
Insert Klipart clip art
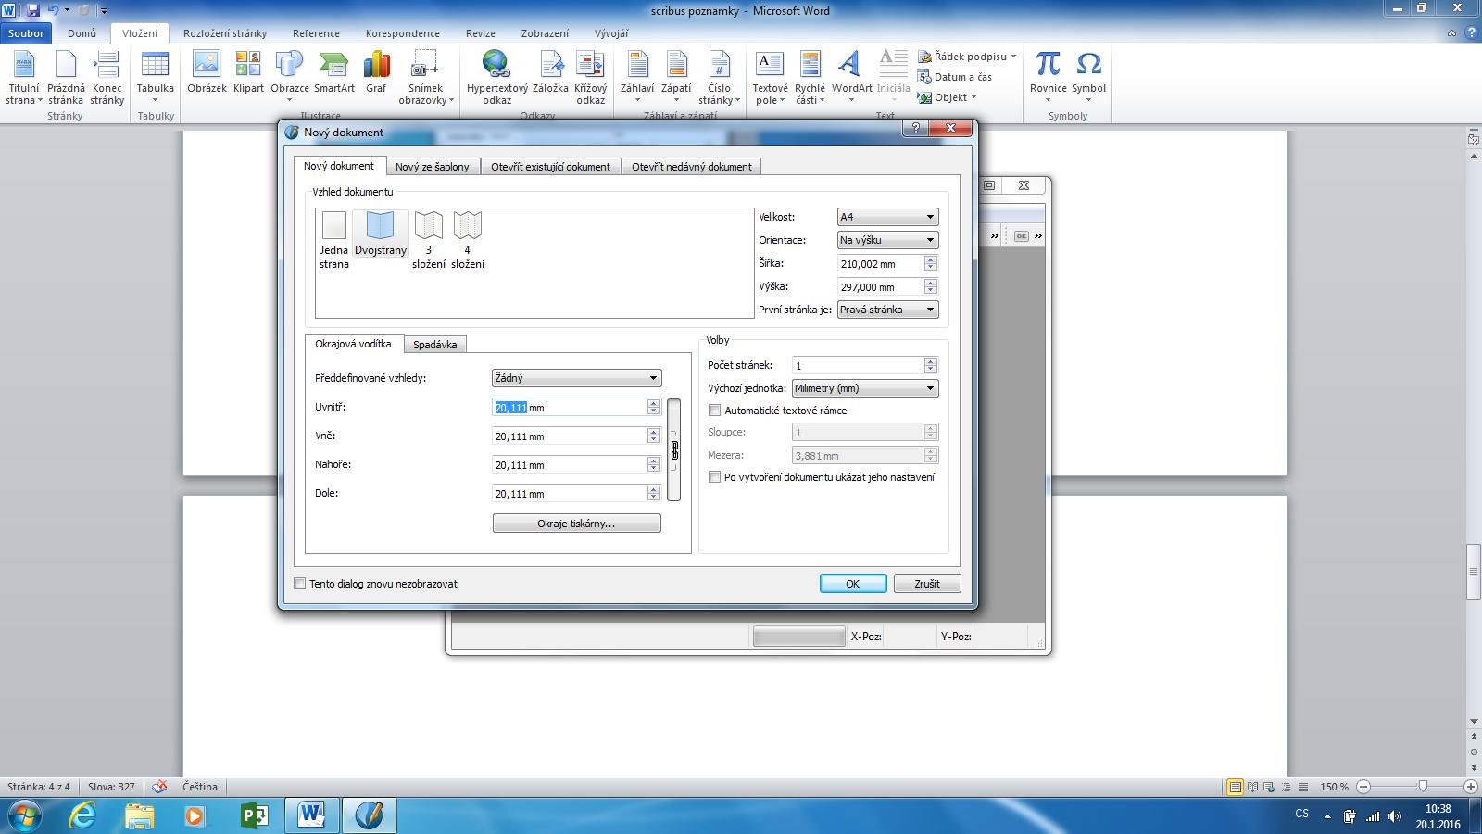click(248, 72)
